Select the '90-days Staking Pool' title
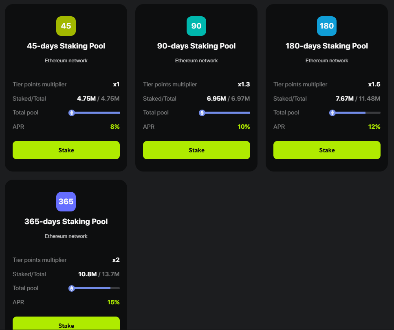This screenshot has width=394, height=330. click(x=196, y=46)
